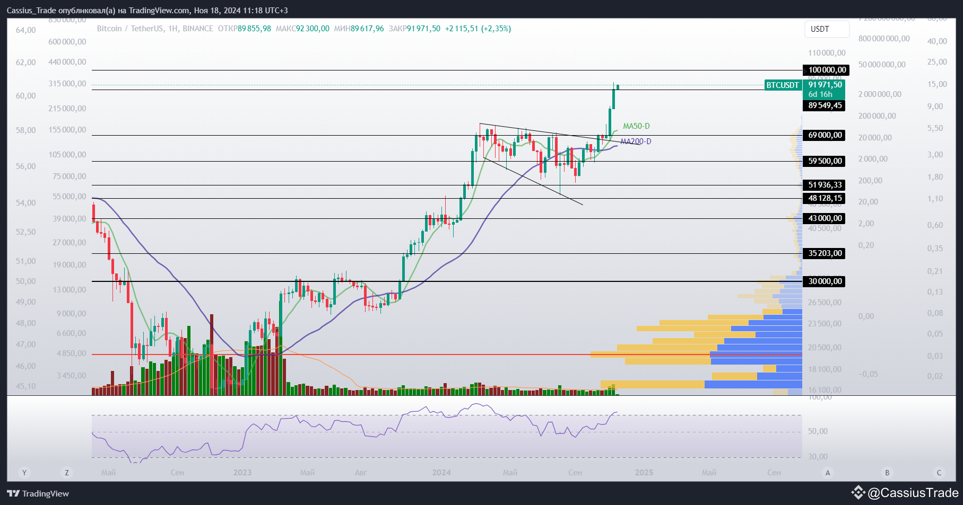963x505 pixels.
Task: Click the Bitcoin / TetherUS symbol title
Action: tap(130, 29)
